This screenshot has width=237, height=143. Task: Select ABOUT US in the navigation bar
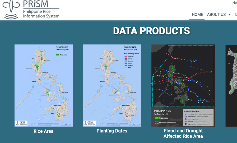216,15
